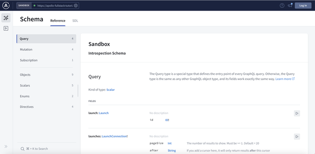Open the Explorer play sidebar icon
315x154 pixels.
pos(6,28)
